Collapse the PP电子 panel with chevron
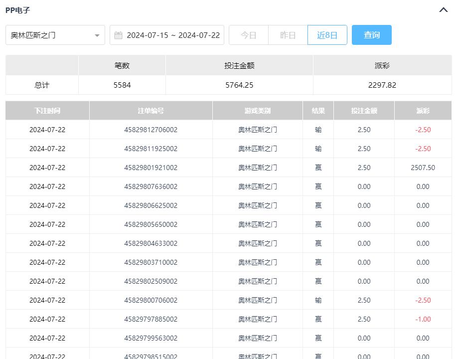 tap(443, 10)
